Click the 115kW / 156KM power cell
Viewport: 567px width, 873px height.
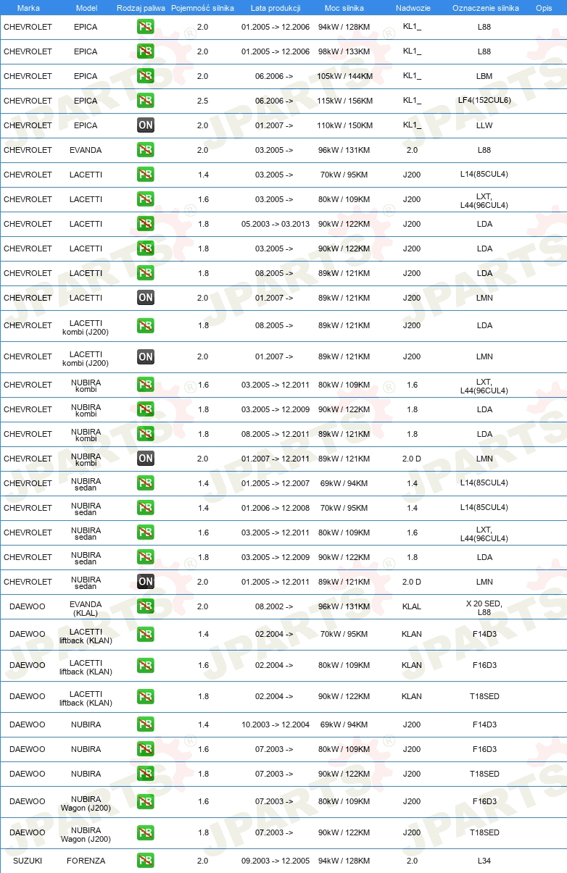pyautogui.click(x=345, y=101)
